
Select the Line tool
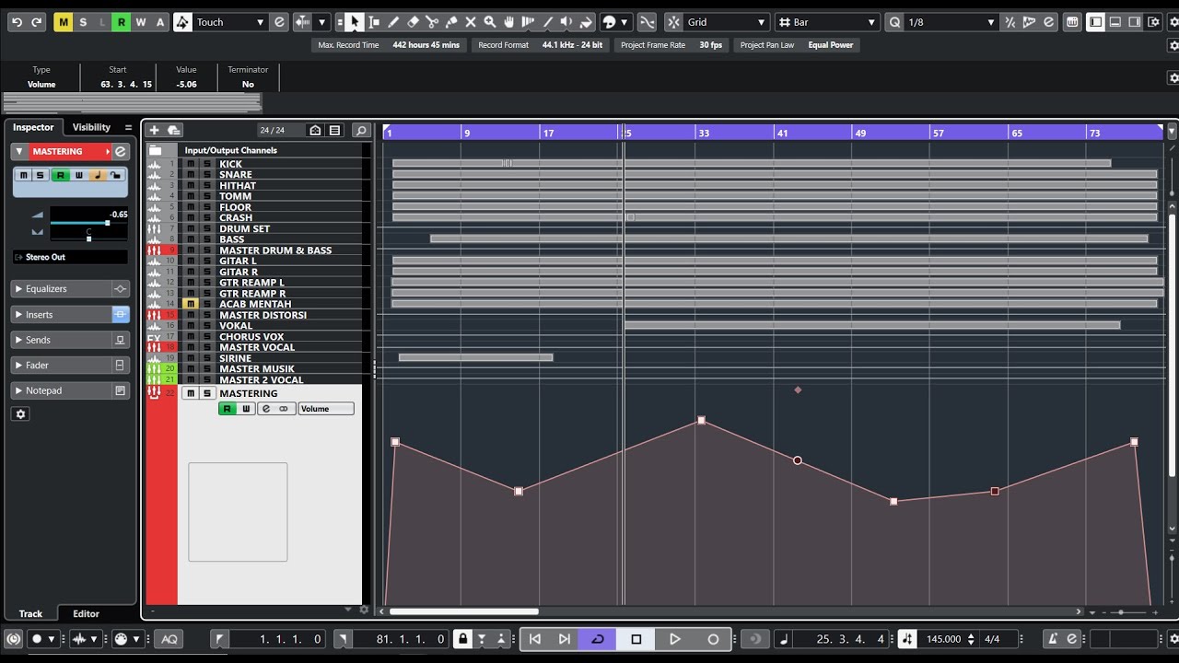pos(548,22)
